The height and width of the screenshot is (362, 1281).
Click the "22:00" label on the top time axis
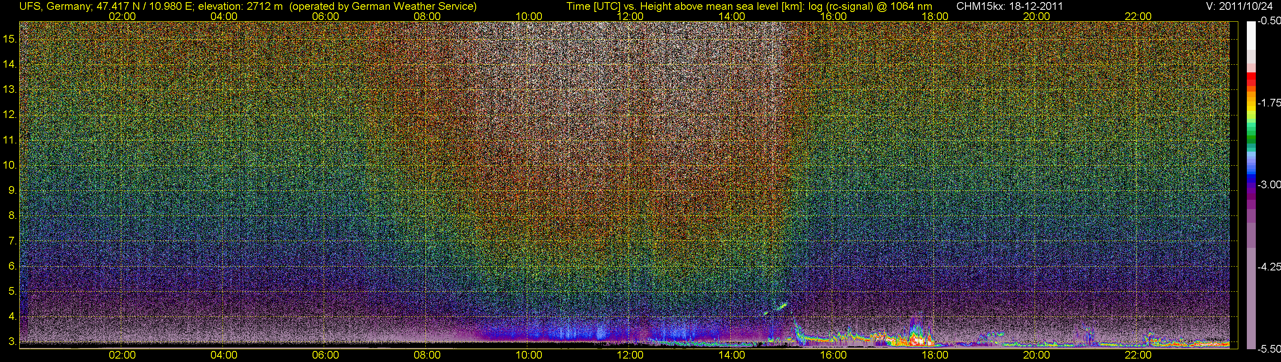pos(1138,16)
